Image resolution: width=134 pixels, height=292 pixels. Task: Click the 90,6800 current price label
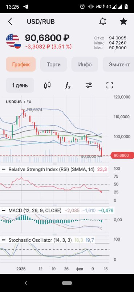[x=122, y=155]
